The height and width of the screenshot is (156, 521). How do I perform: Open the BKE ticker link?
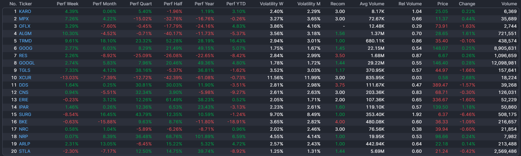[x=23, y=122]
